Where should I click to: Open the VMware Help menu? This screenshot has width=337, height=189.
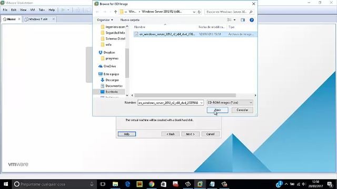point(52,10)
